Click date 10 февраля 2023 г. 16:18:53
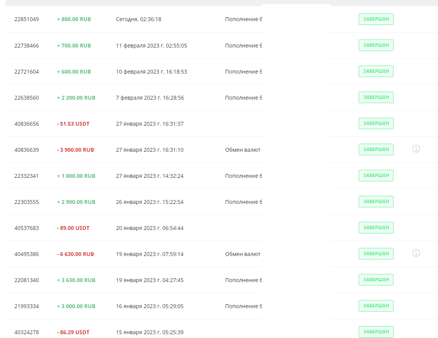The width and height of the screenshot is (438, 338). [x=151, y=72]
